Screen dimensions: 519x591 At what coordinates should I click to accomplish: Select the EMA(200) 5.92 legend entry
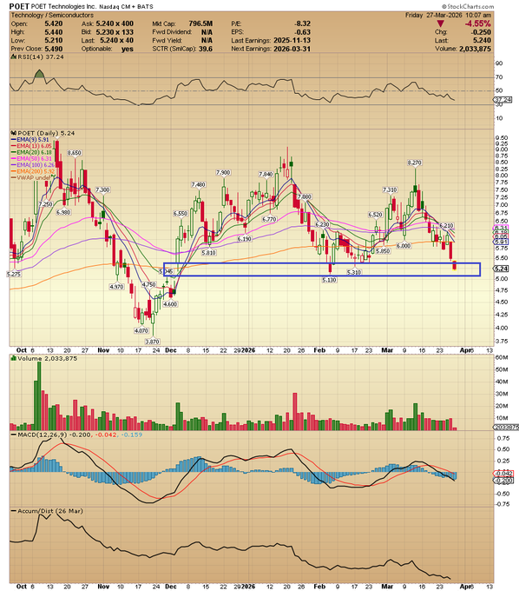tap(33, 171)
